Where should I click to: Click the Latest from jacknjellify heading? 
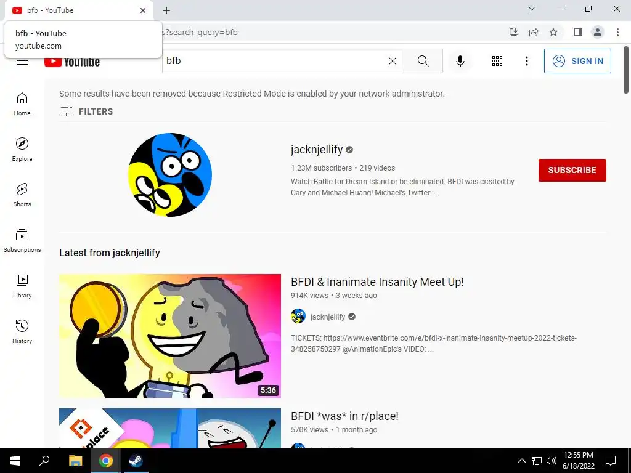click(110, 253)
